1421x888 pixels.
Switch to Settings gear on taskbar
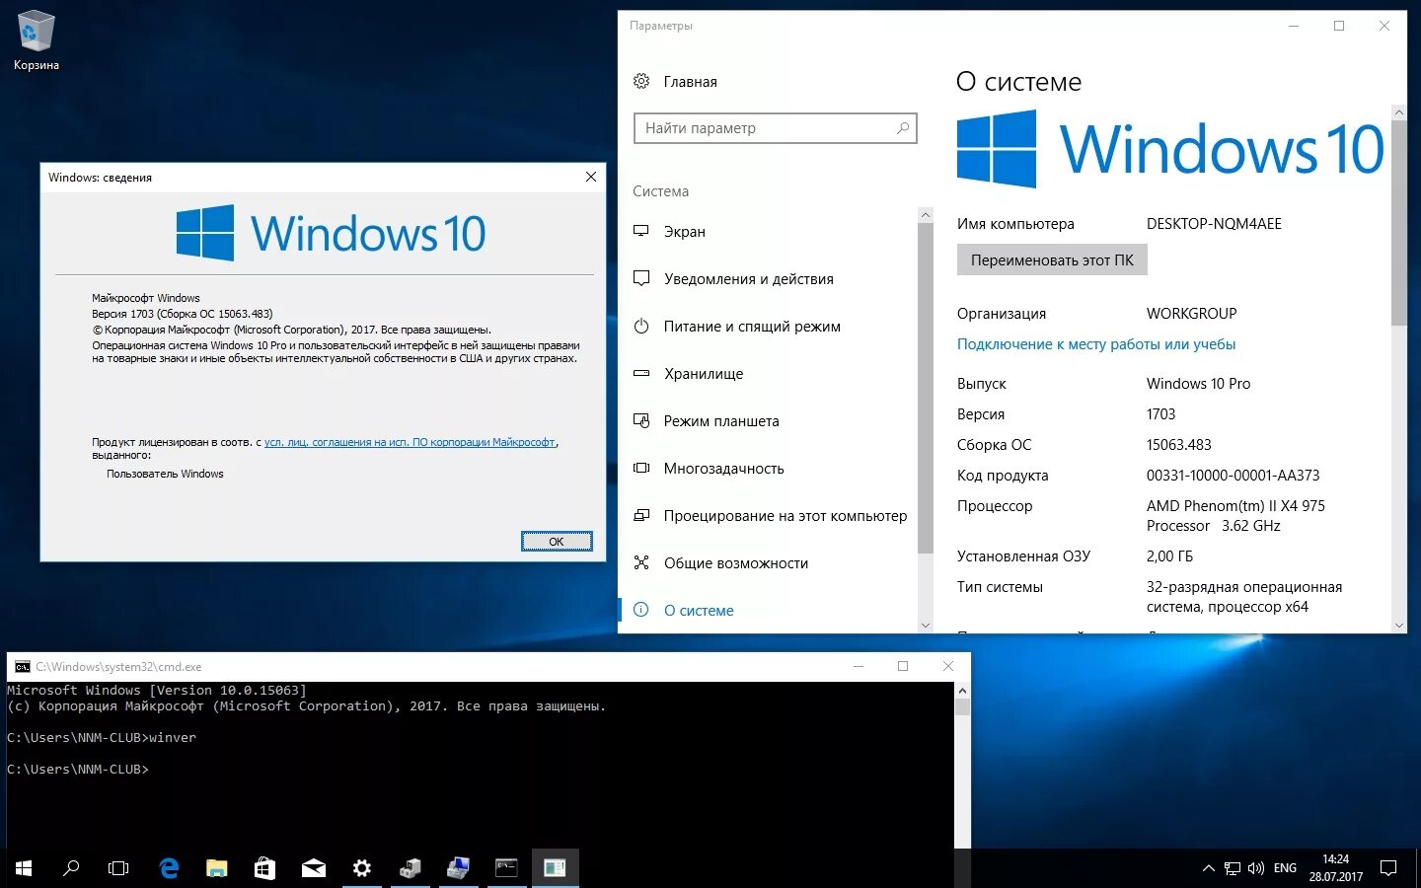(361, 868)
